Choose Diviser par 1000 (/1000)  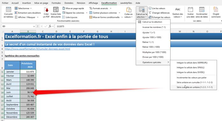pyautogui.click(x=153, y=57)
